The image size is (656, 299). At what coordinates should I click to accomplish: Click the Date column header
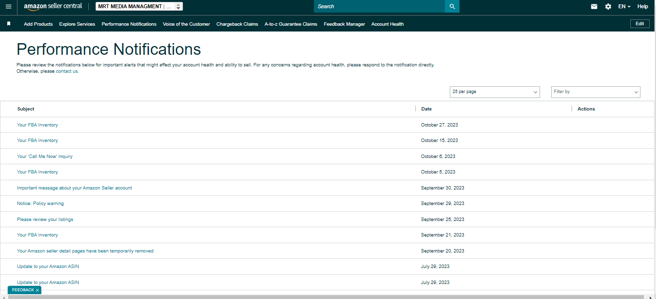426,109
